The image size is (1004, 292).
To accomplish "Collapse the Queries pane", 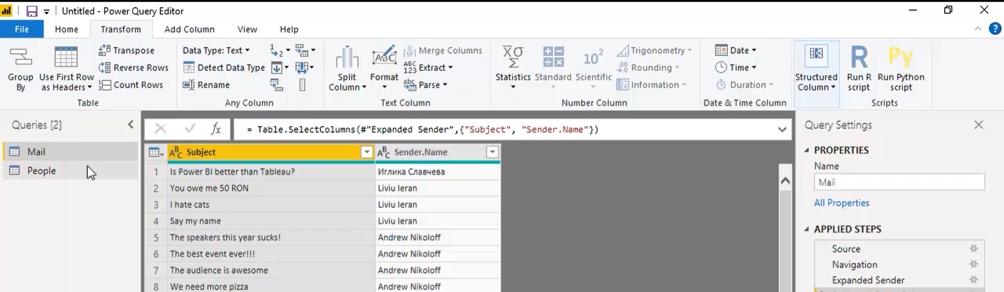I will [x=131, y=125].
